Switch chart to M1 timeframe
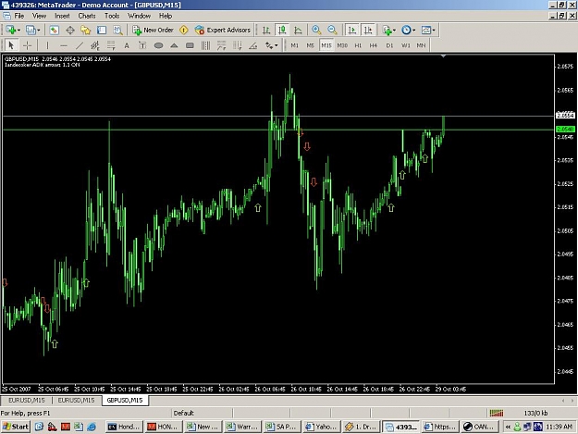578x434 pixels. (294, 45)
